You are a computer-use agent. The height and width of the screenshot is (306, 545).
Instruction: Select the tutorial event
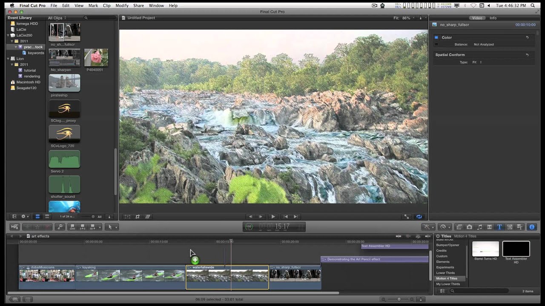click(30, 71)
